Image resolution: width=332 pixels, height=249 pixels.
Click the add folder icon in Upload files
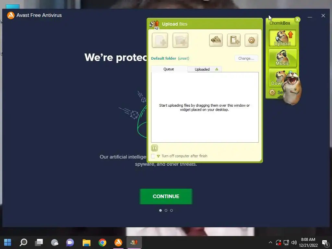coord(180,40)
